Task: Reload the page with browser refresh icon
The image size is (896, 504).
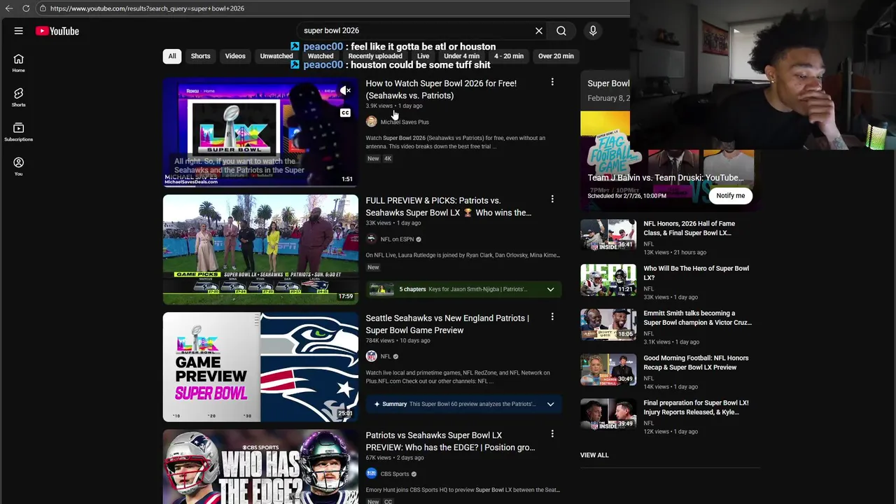Action: point(26,8)
